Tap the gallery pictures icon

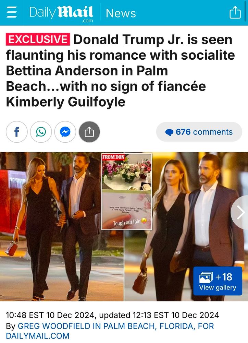tap(206, 277)
